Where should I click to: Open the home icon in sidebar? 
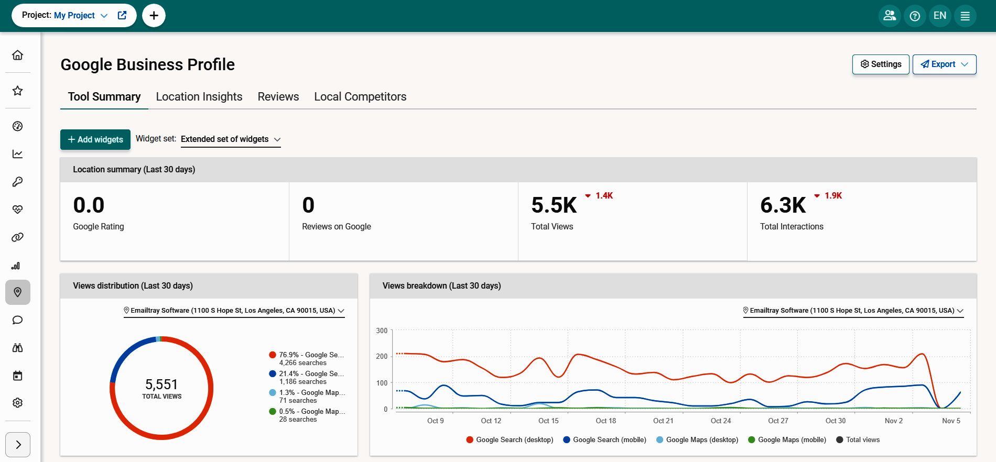click(x=18, y=55)
